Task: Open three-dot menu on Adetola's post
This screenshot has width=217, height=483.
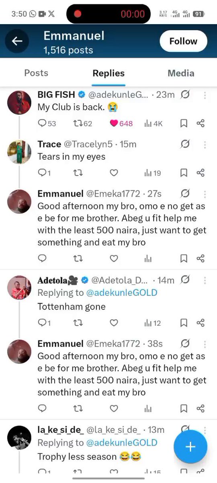Action: pos(205,280)
